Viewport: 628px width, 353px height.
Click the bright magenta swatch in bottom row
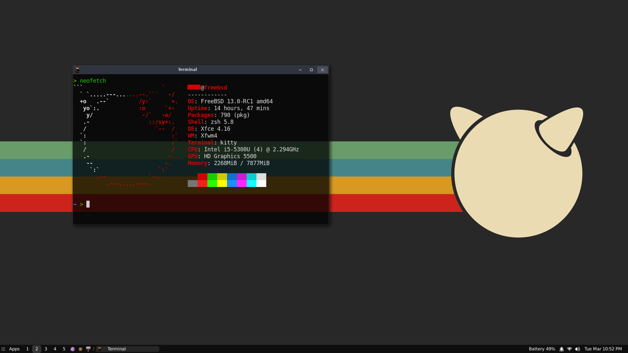pyautogui.click(x=242, y=183)
